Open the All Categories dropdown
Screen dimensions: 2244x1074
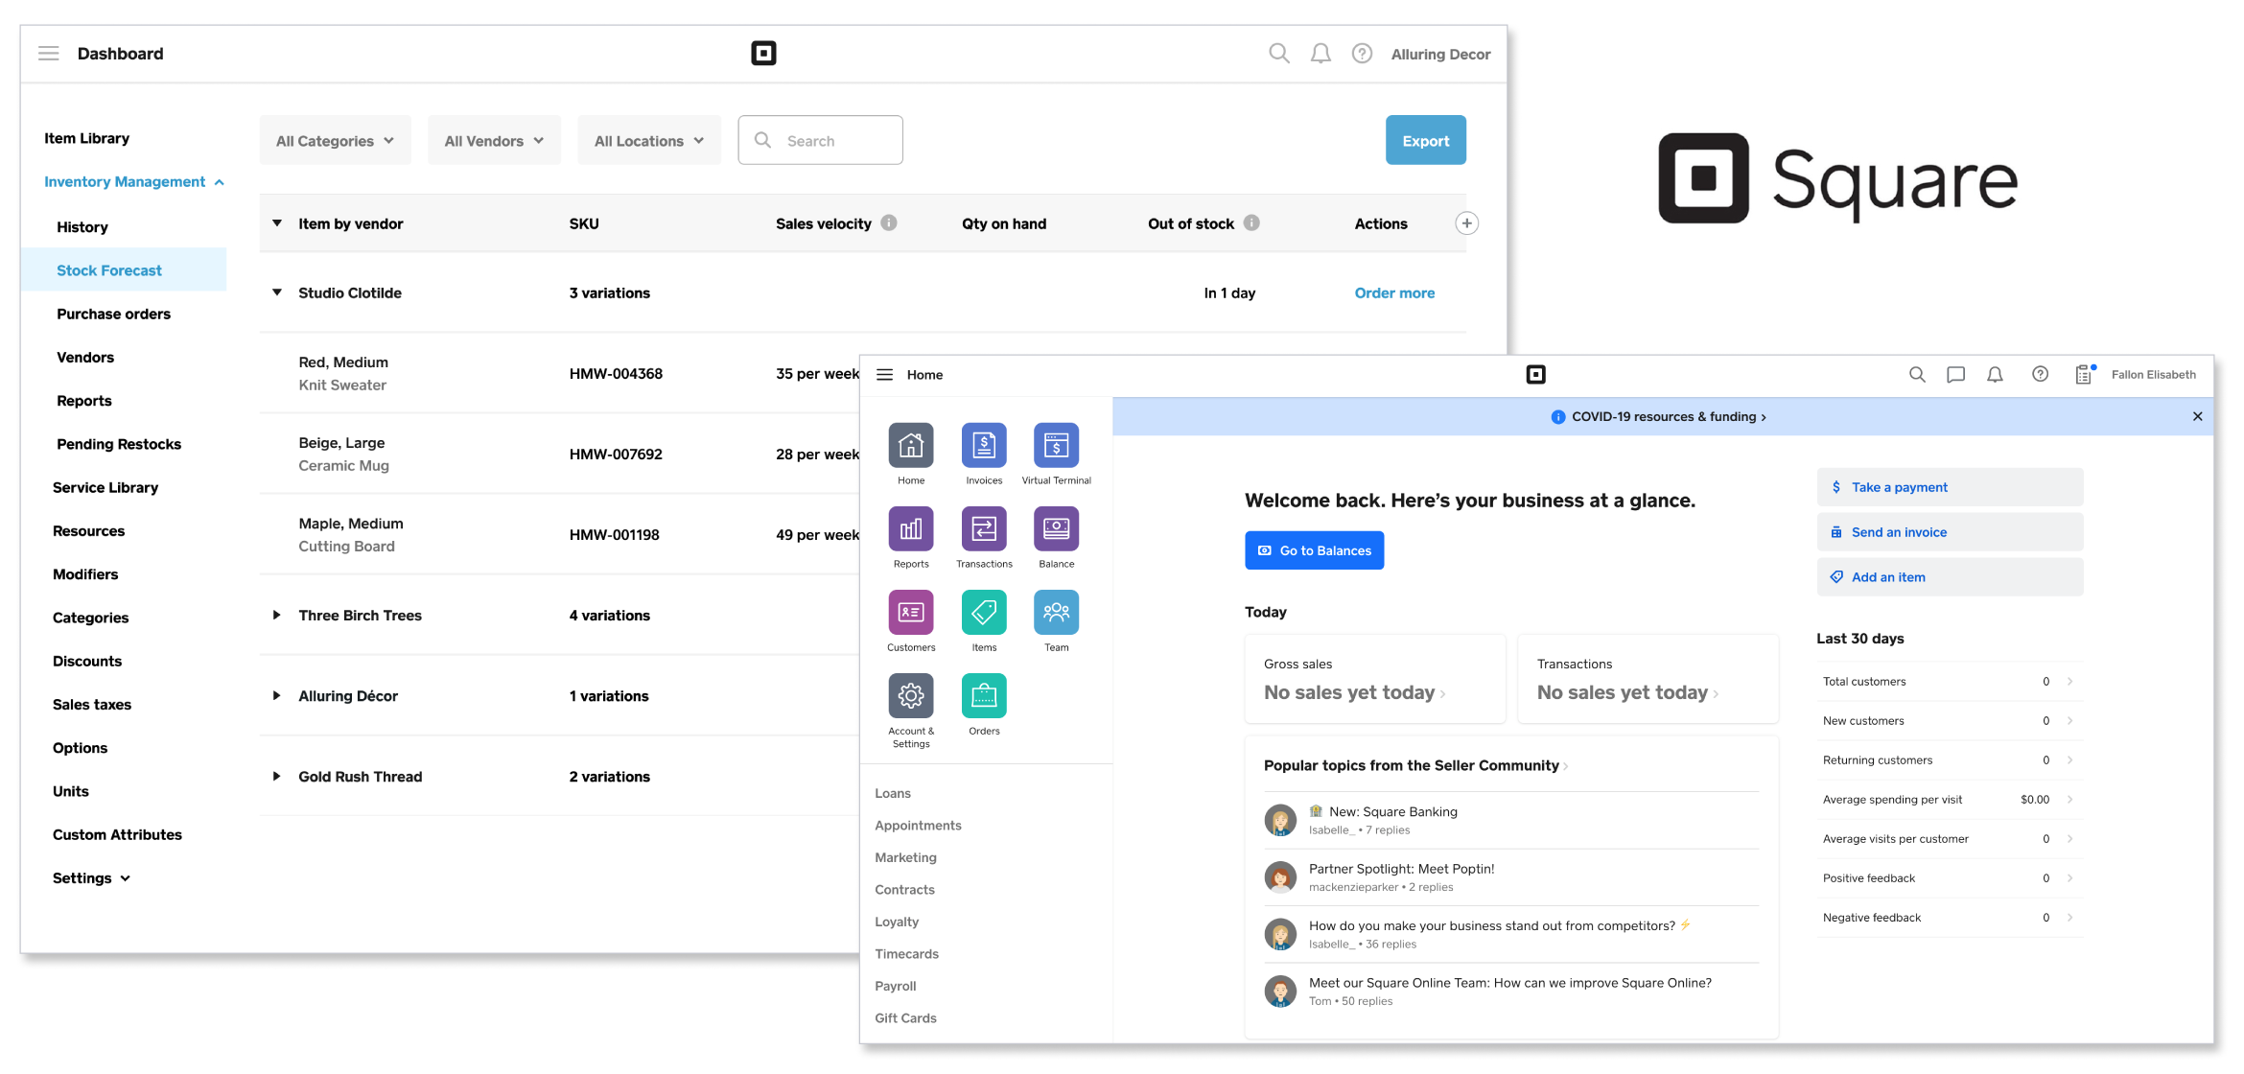pos(335,141)
